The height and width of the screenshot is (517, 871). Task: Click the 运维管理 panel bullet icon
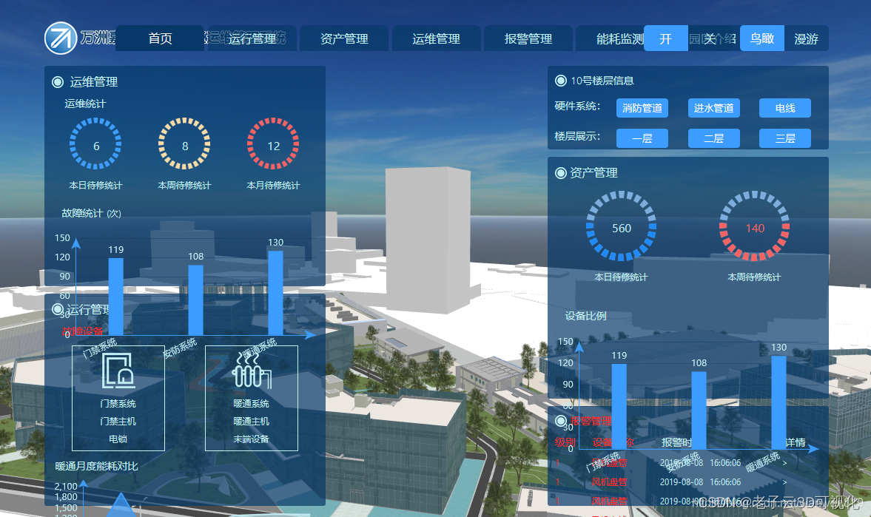57,82
